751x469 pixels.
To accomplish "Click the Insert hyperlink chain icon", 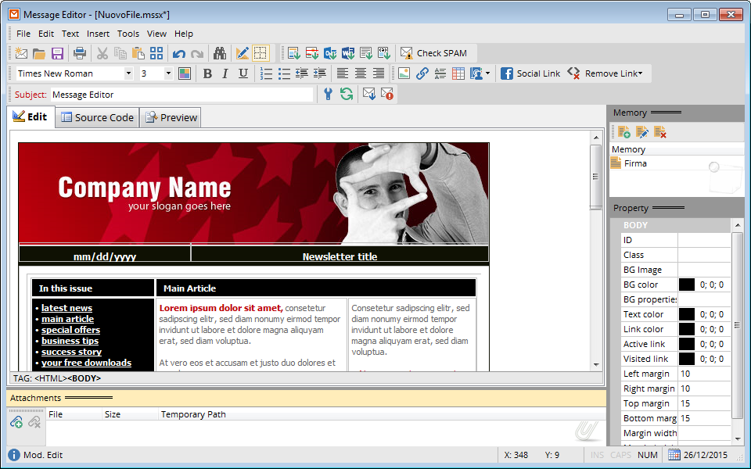I will click(422, 73).
